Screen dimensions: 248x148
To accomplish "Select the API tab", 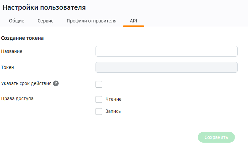I will pyautogui.click(x=133, y=21).
